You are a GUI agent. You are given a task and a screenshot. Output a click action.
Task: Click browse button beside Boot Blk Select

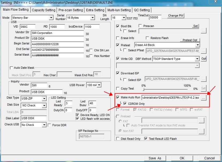(204, 31)
